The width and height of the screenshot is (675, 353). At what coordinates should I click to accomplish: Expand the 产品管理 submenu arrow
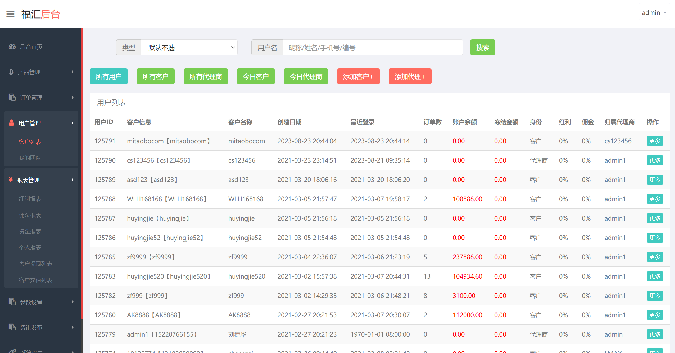point(73,72)
